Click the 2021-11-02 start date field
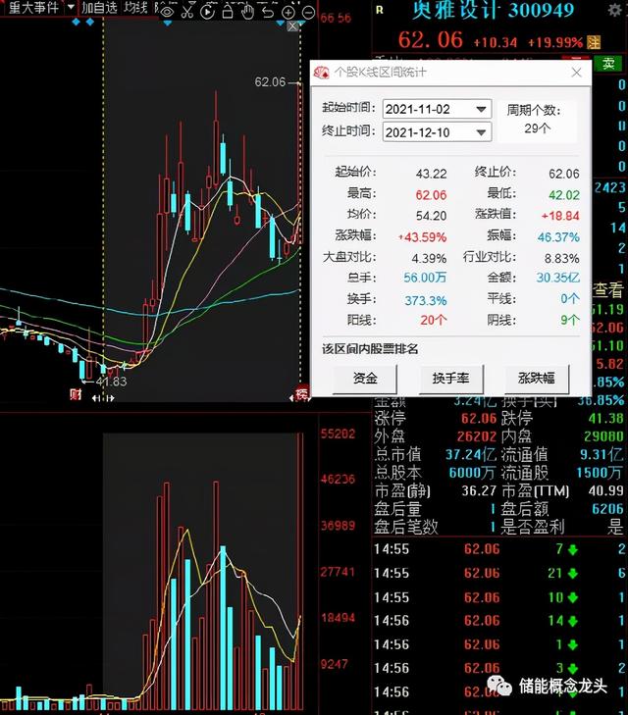The height and width of the screenshot is (715, 628). click(437, 109)
